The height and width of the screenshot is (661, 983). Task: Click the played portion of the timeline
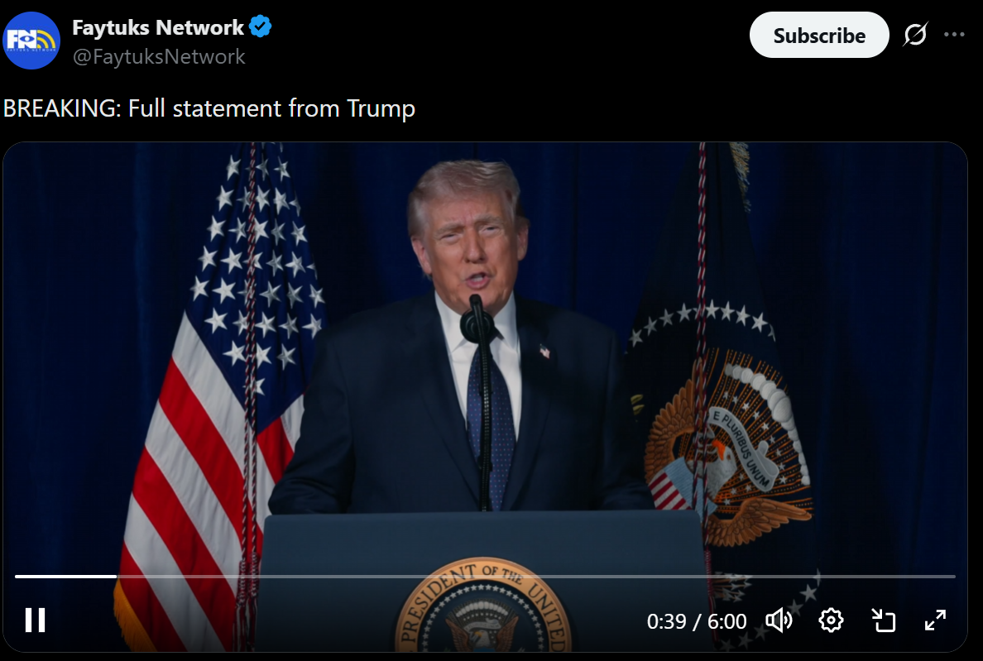[66, 576]
